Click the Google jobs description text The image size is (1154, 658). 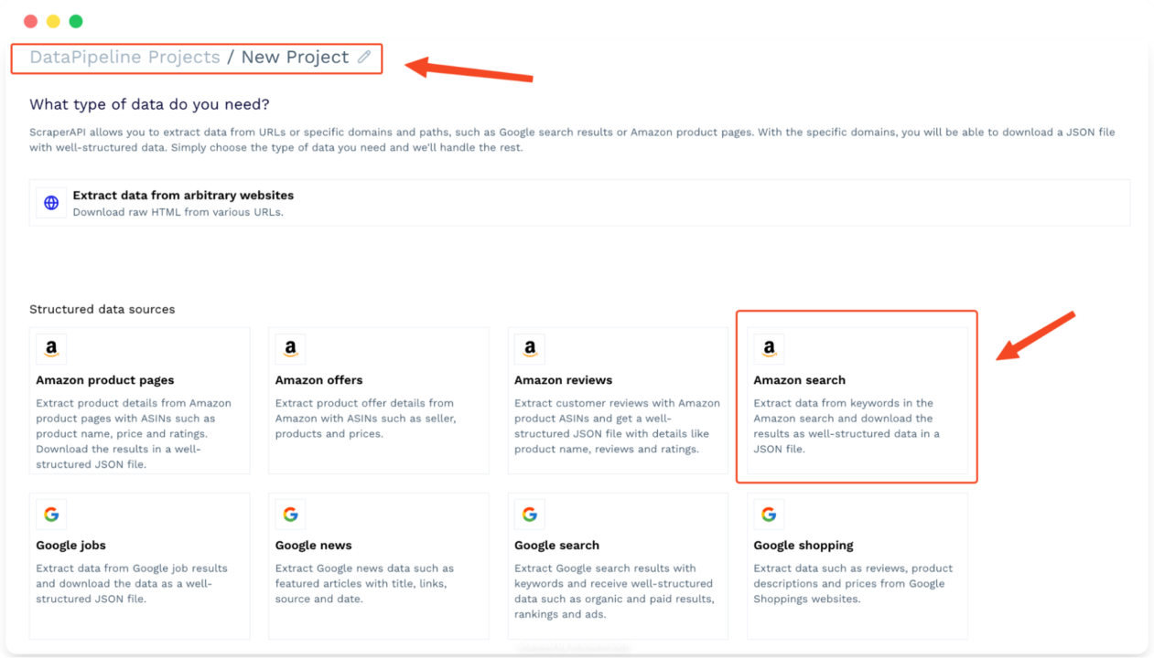[x=132, y=584]
